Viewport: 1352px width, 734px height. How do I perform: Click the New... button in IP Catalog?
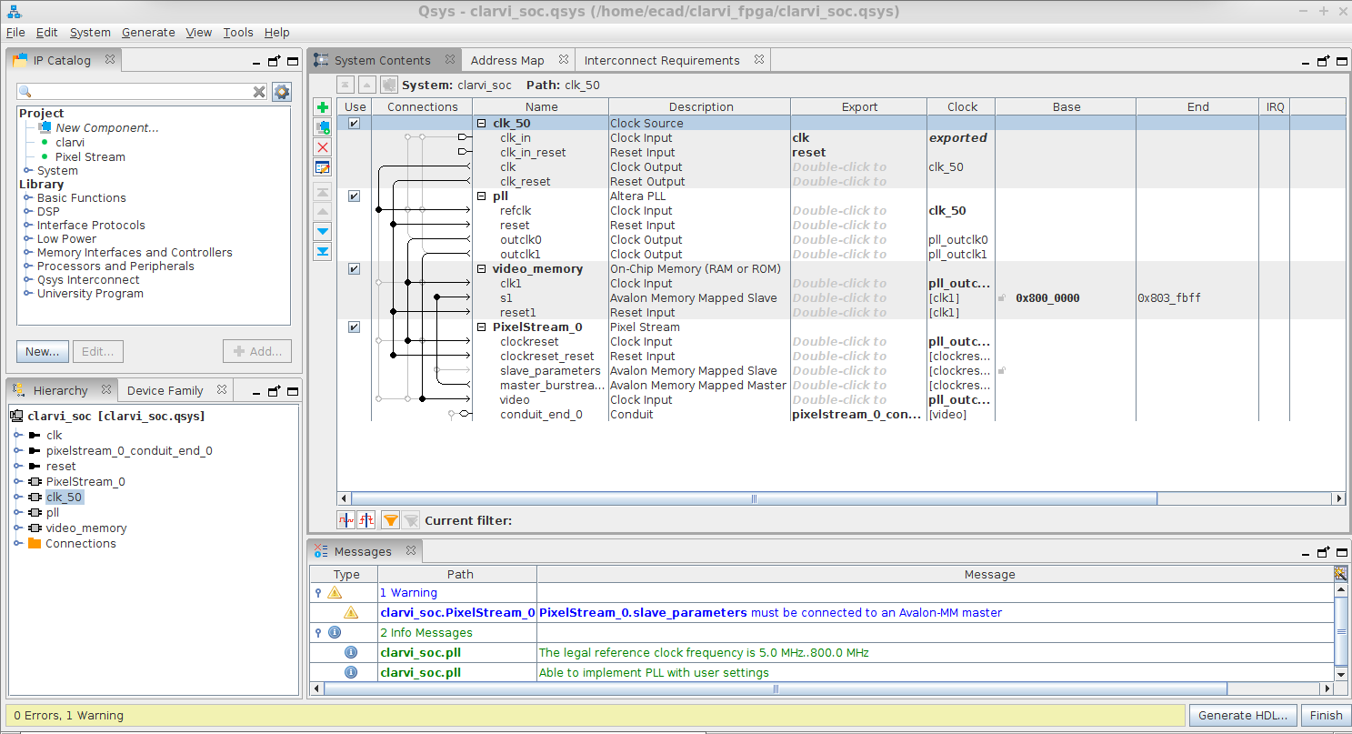point(42,351)
